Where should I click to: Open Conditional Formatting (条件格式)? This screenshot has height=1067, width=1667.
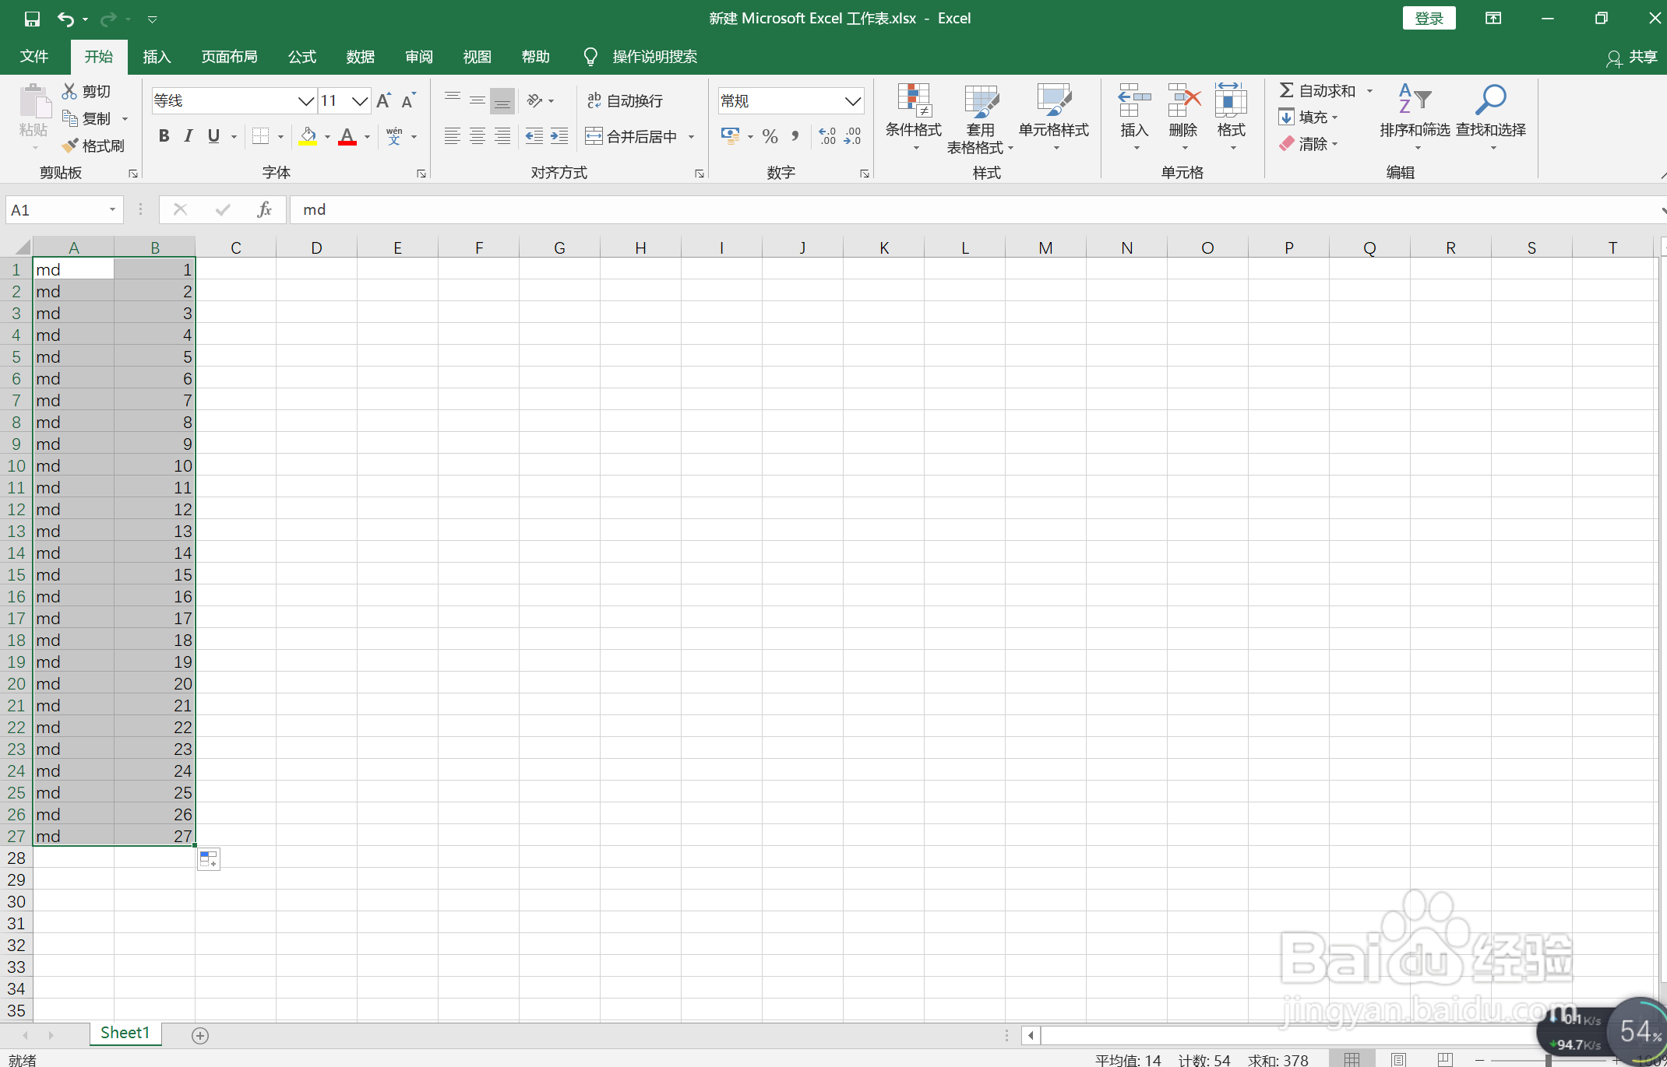pos(914,118)
